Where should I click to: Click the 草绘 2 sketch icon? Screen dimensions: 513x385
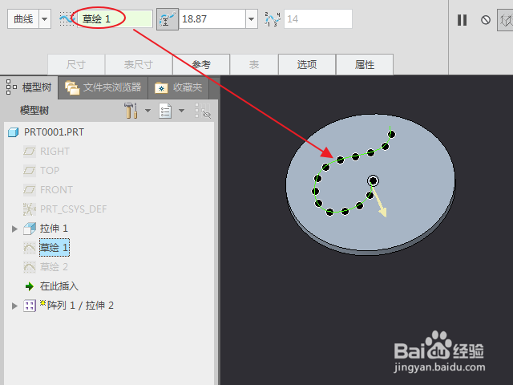point(30,267)
